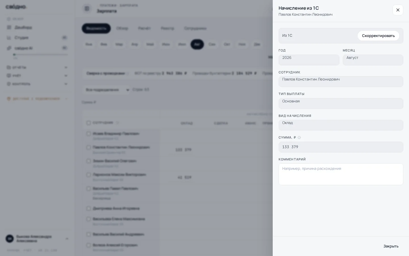This screenshot has height=256, width=409.
Task: Click the Закрыть button in the panel footer
Action: tap(391, 246)
